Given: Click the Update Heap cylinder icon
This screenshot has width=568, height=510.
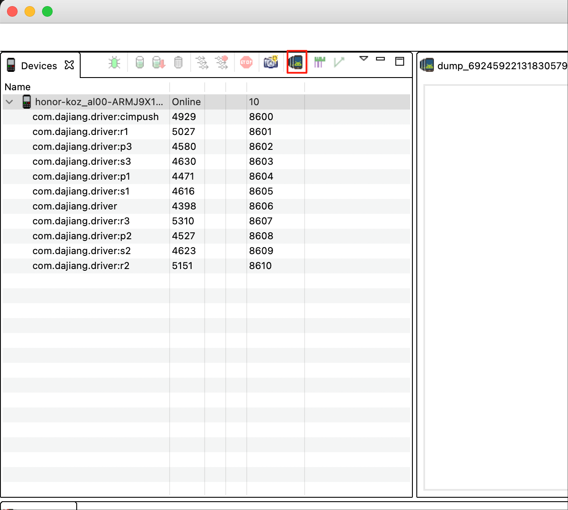Looking at the screenshot, I should pyautogui.click(x=139, y=63).
